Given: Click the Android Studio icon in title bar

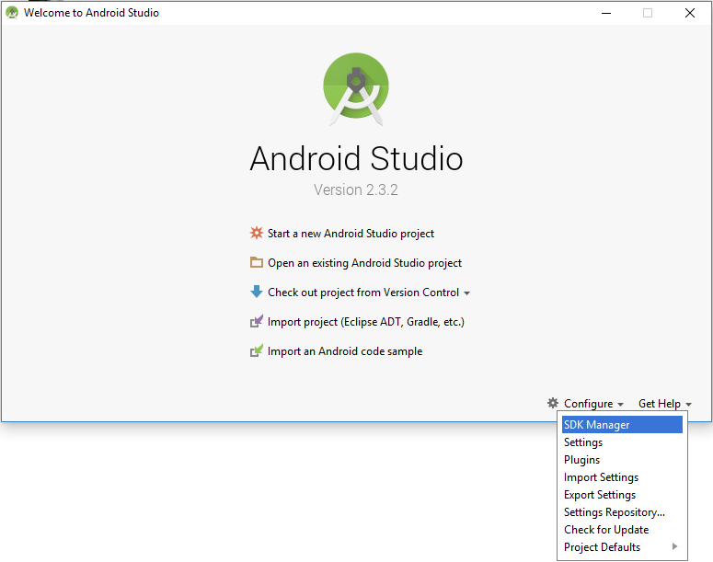Looking at the screenshot, I should tap(12, 13).
